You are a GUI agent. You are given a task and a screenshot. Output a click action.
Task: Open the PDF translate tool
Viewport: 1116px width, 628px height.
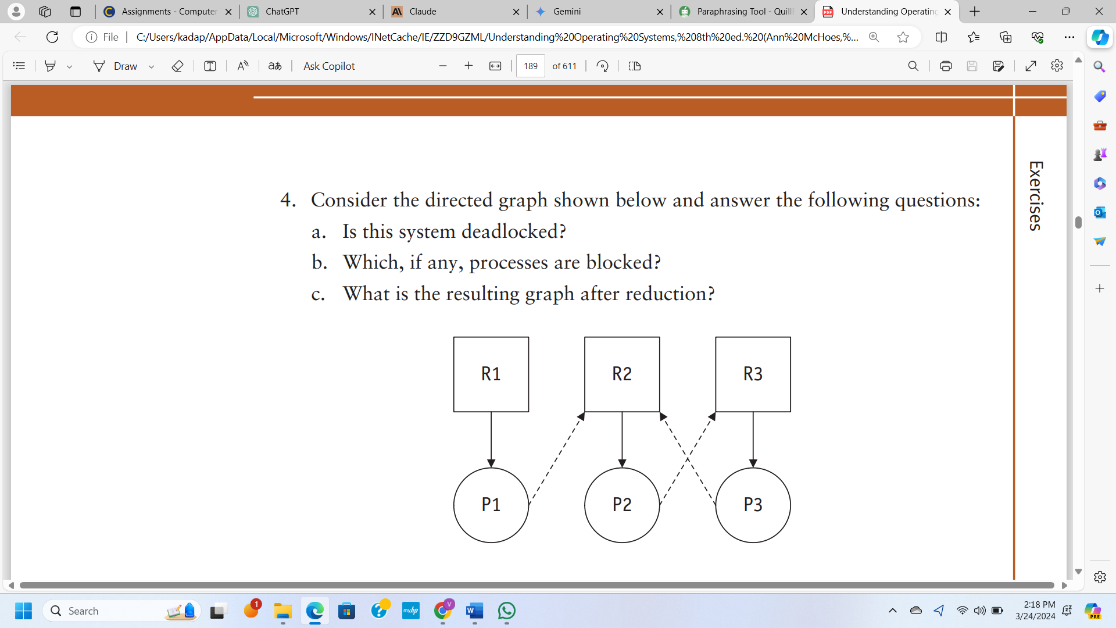tap(275, 66)
